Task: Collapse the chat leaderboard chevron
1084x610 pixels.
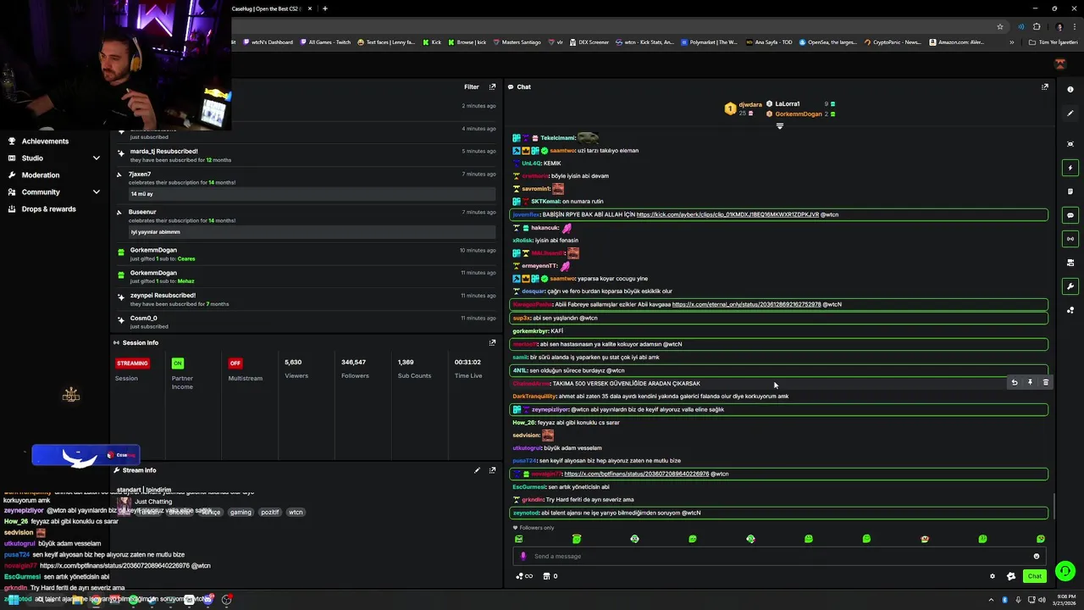Action: click(780, 126)
